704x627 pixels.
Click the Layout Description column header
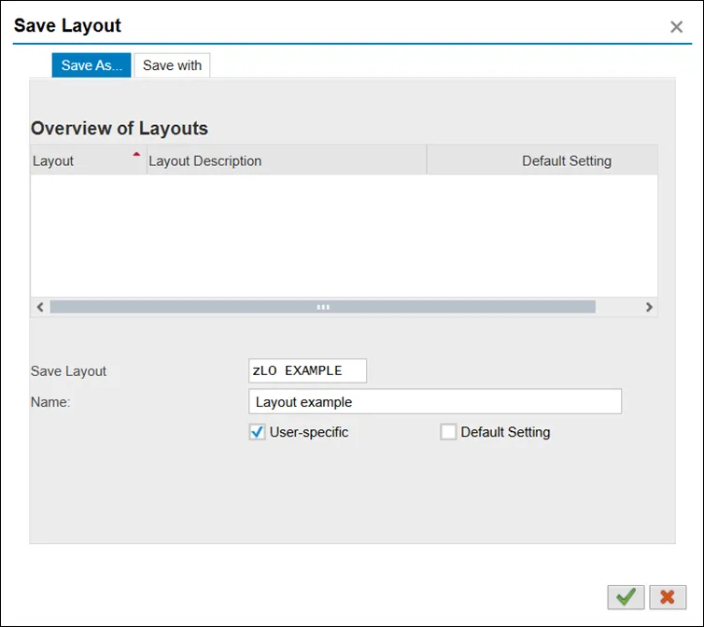[205, 160]
